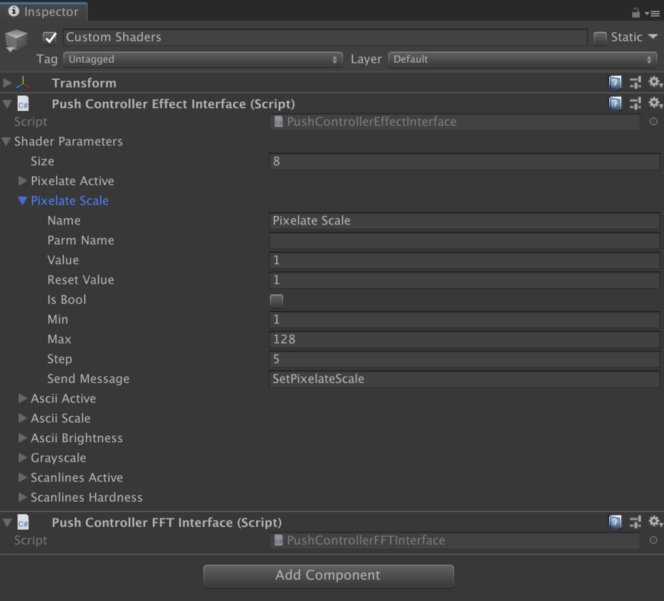Open the Push Controller Effect Interface settings gear
The width and height of the screenshot is (664, 601).
tap(656, 102)
